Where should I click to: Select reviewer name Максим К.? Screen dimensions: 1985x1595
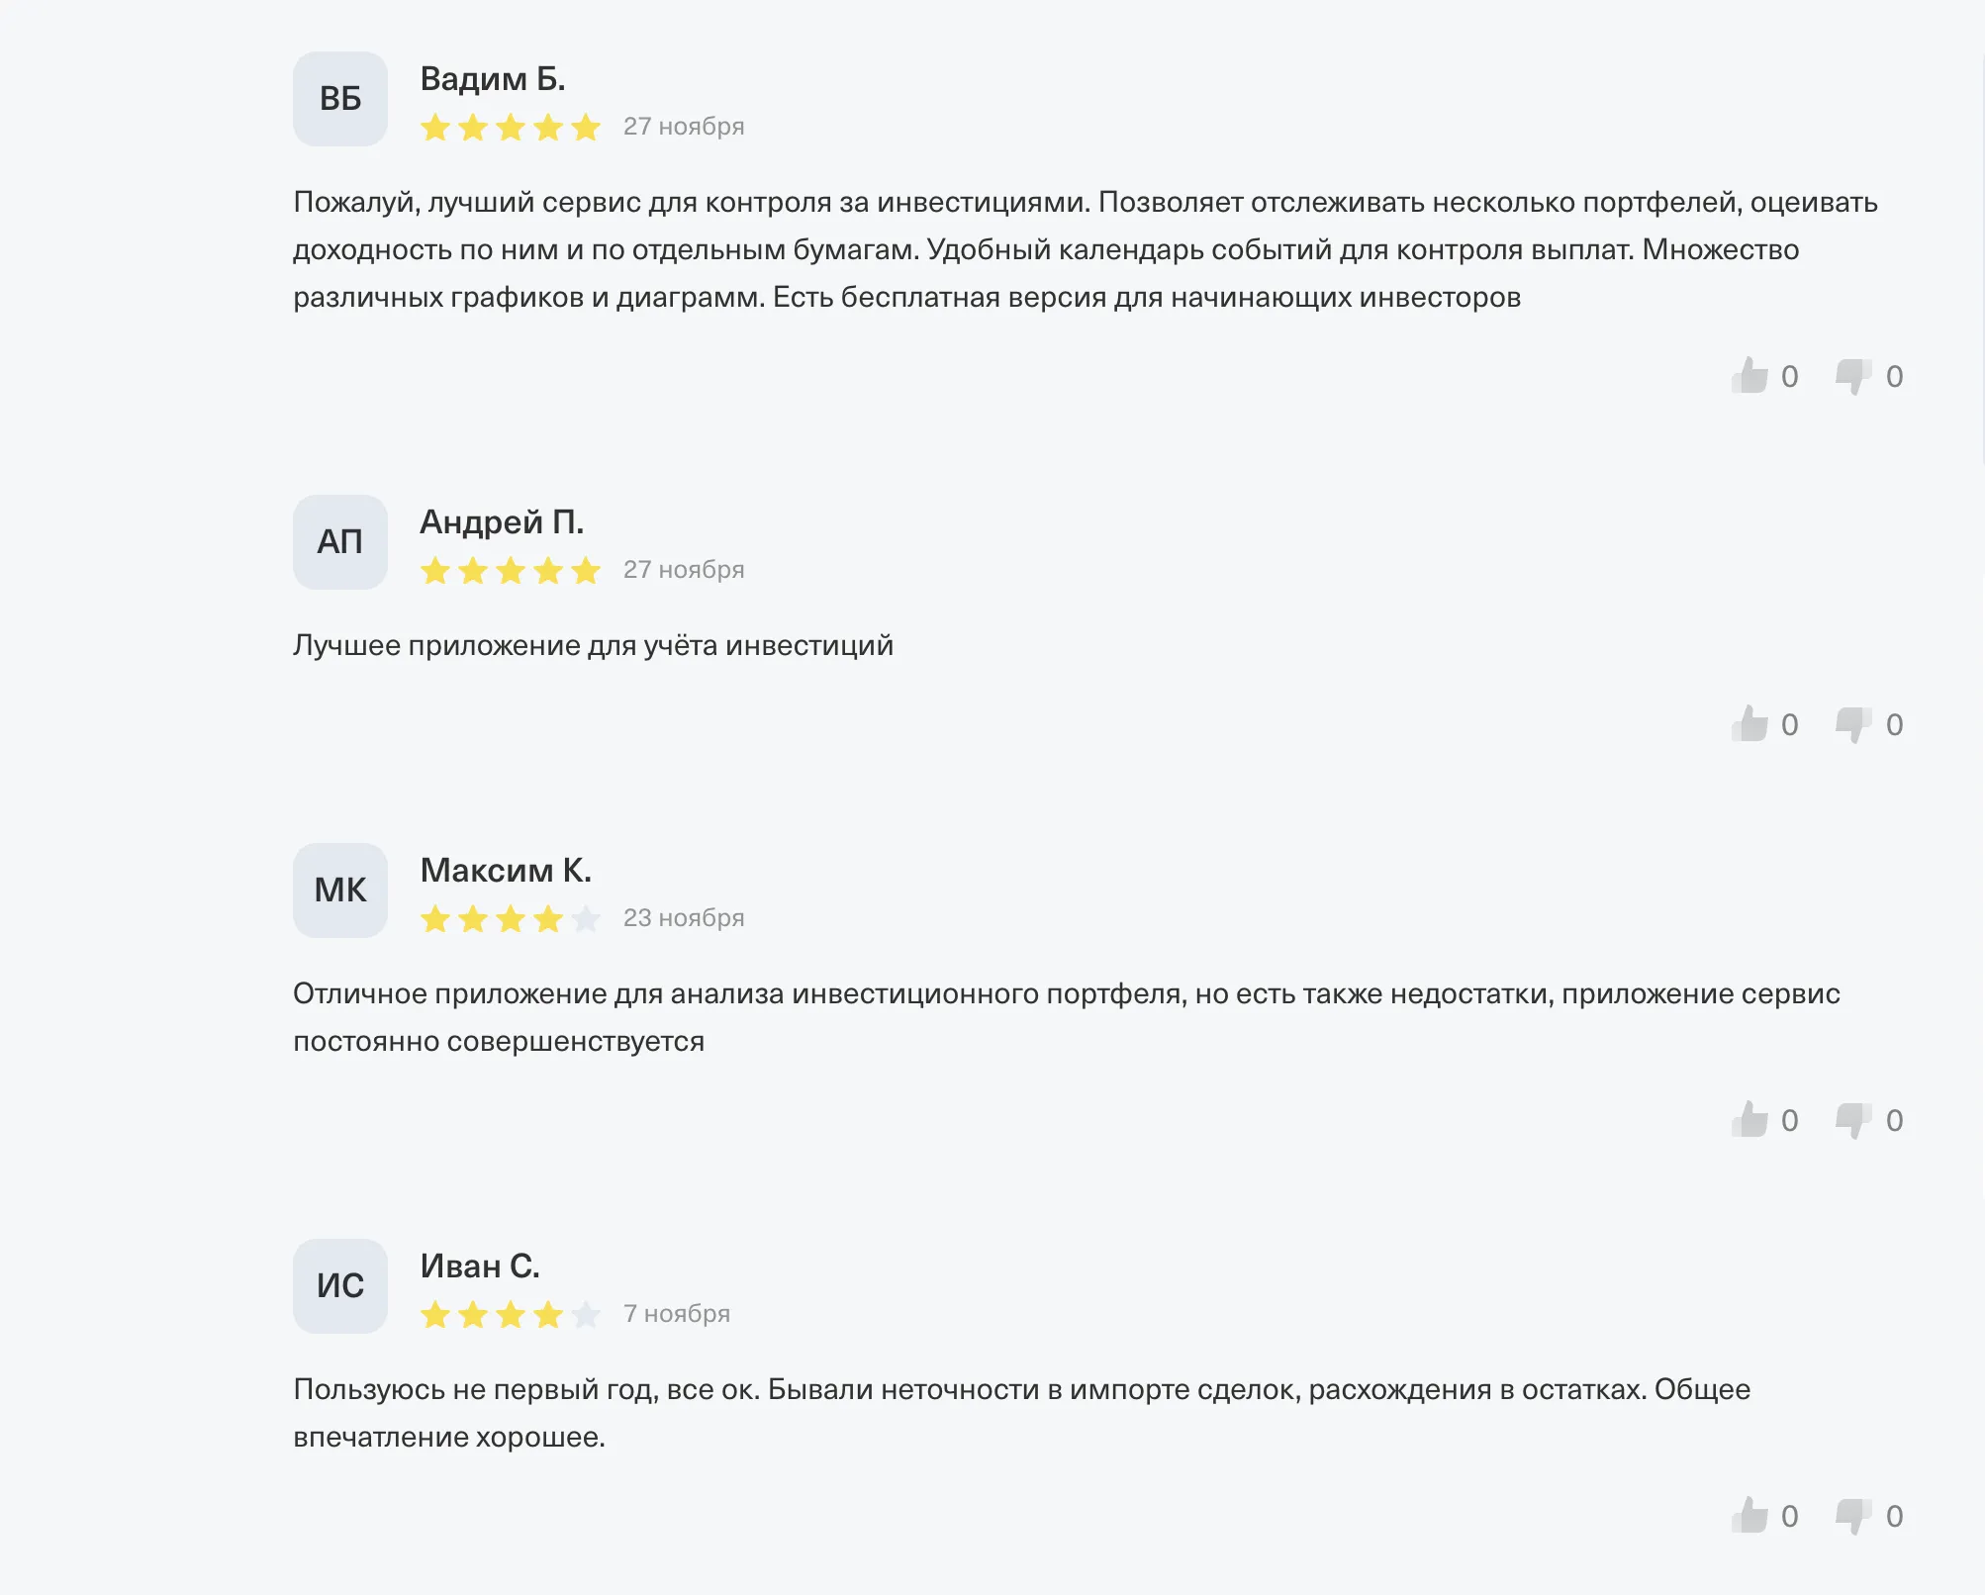click(506, 871)
